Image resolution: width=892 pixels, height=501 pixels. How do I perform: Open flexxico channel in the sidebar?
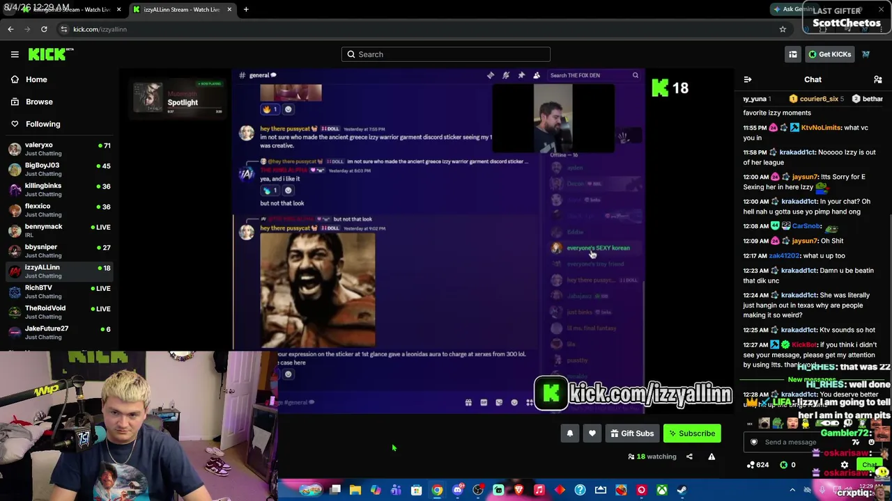[60, 210]
